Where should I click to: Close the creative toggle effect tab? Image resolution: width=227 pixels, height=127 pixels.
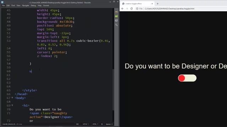152,4
